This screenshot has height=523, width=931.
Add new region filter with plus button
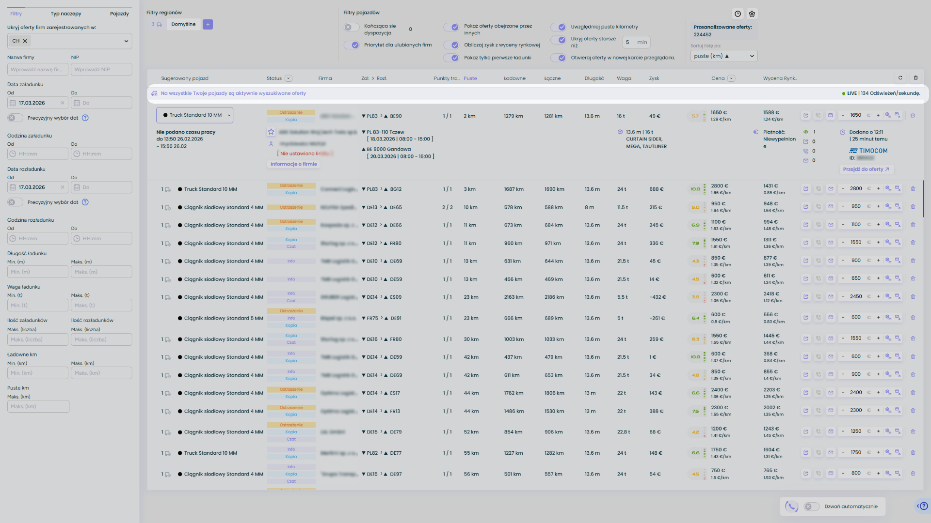[208, 24]
